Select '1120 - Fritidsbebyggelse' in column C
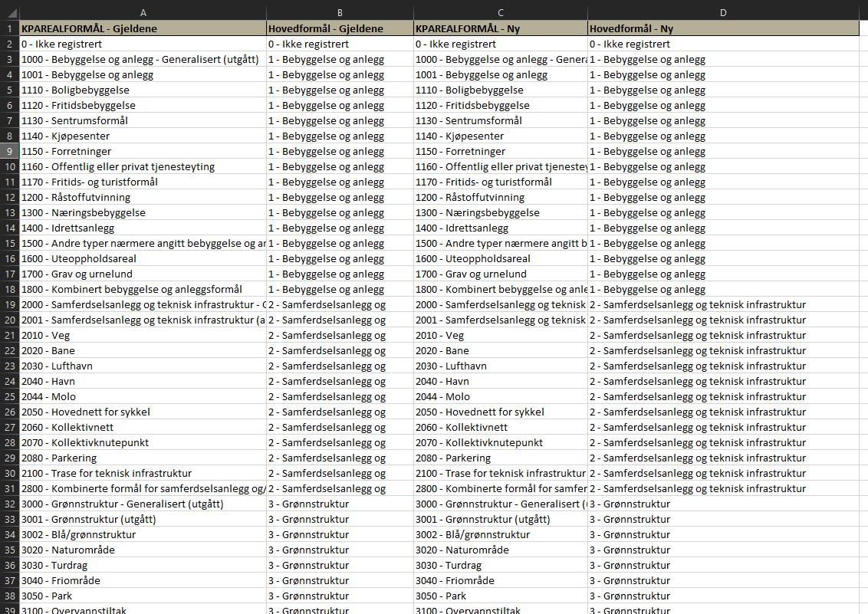 coord(501,106)
